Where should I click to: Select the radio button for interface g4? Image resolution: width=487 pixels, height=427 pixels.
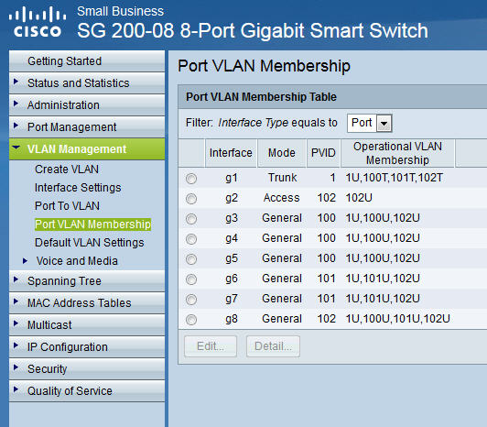191,239
